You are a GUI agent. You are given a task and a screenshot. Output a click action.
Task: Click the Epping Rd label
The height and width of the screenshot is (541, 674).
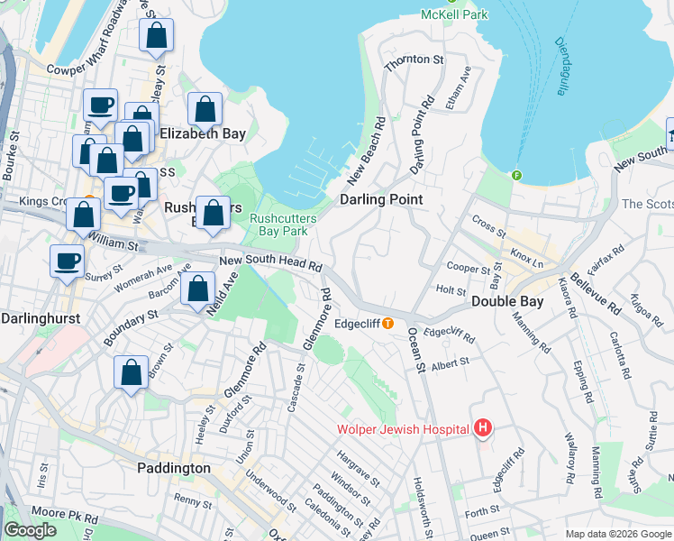tap(583, 382)
